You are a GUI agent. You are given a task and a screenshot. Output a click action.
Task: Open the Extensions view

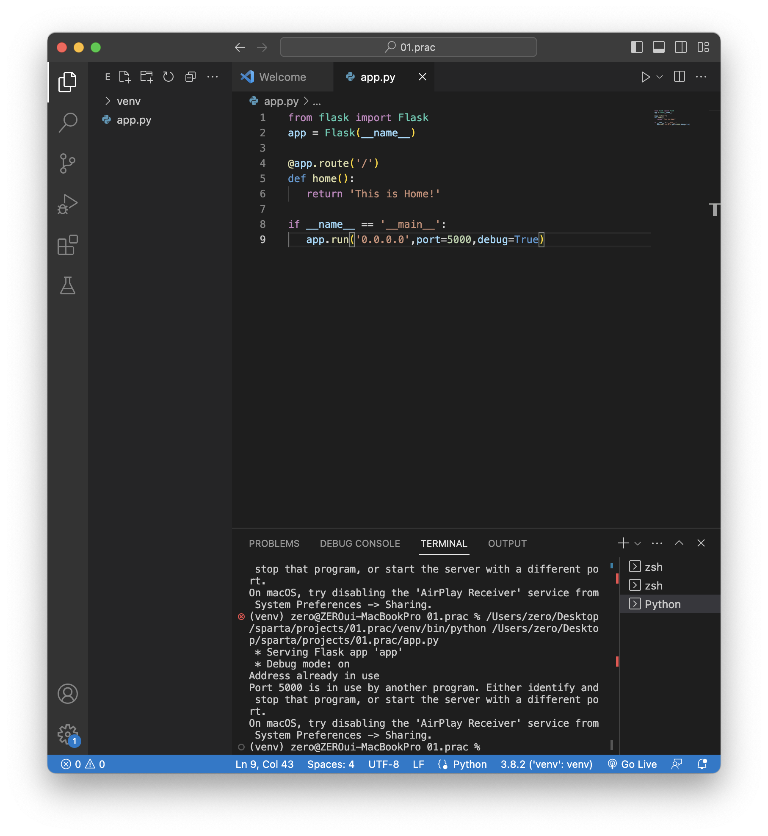coord(67,245)
